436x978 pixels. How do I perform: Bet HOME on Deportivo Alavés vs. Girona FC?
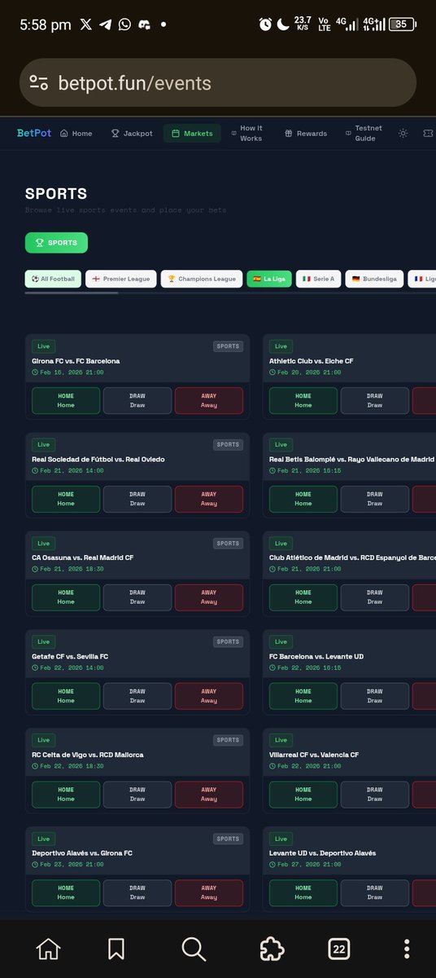(x=66, y=893)
